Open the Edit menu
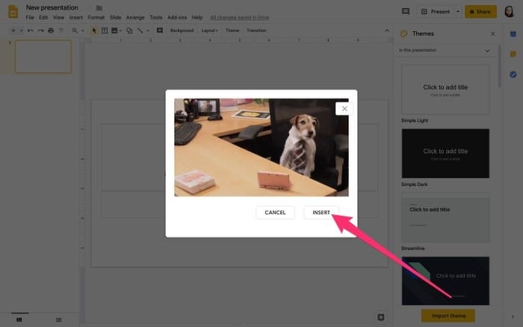 coord(43,17)
